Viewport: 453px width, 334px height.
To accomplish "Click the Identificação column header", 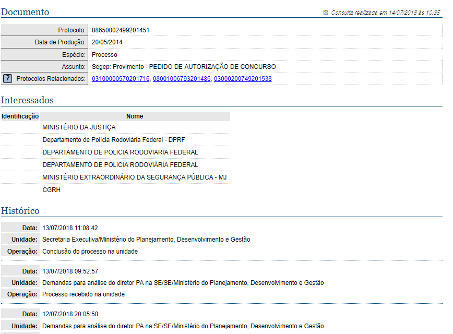I will click(20, 116).
